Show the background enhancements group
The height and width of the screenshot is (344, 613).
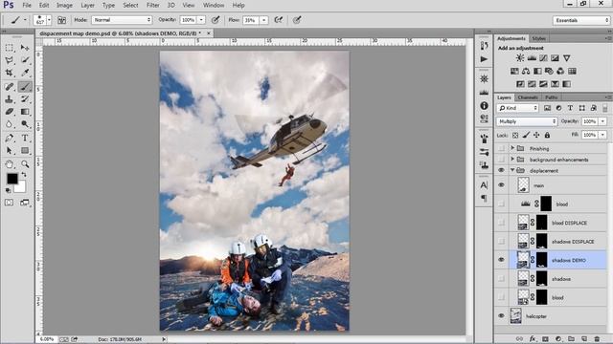(501, 160)
